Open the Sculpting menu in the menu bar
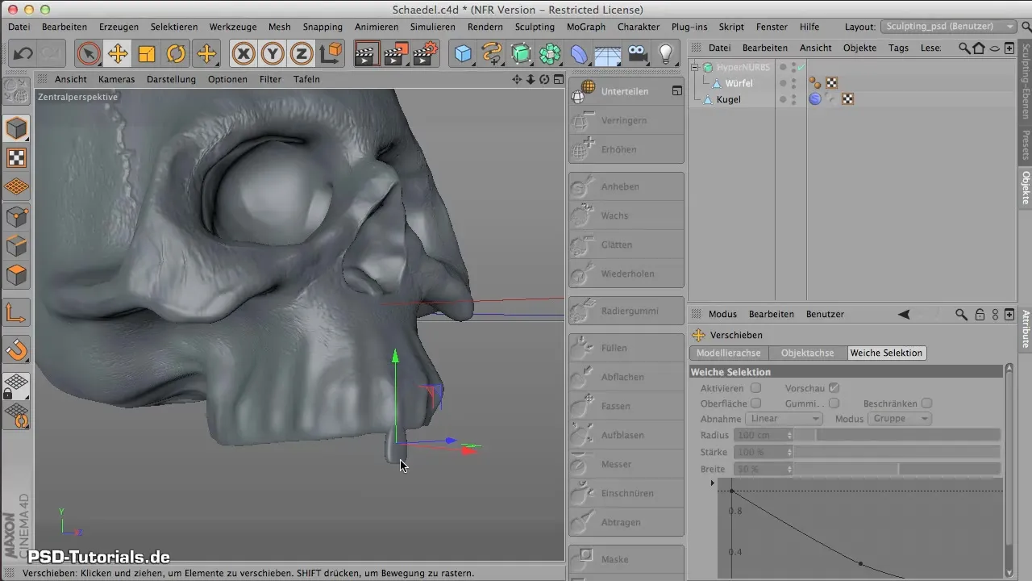Image resolution: width=1032 pixels, height=581 pixels. (x=535, y=27)
